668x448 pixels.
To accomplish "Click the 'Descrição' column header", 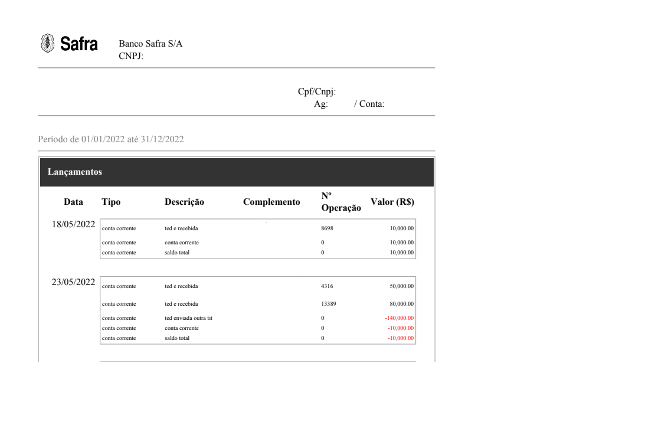I will tap(185, 202).
